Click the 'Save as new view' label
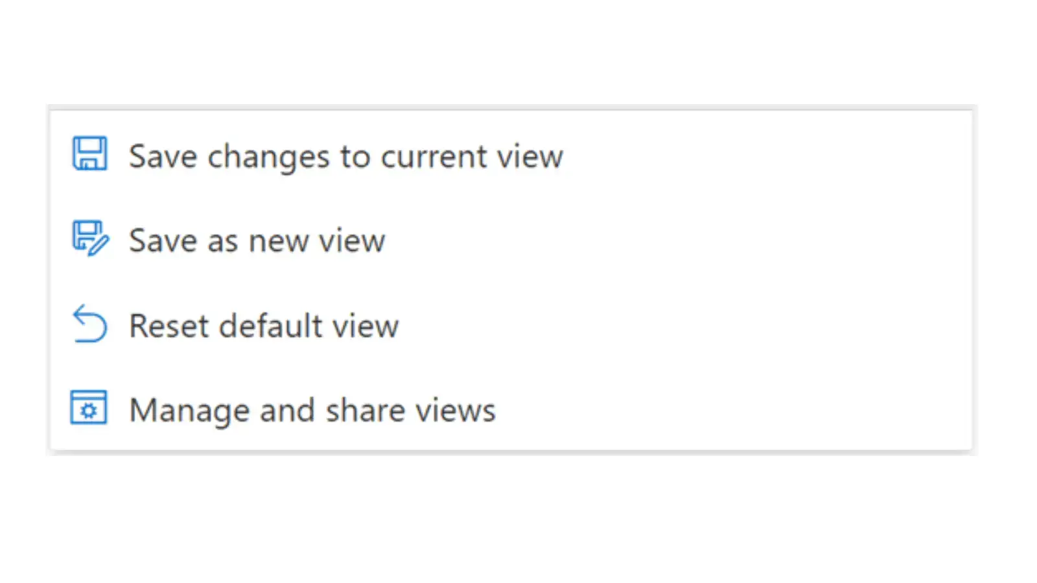This screenshot has height=583, width=1037. tap(257, 241)
